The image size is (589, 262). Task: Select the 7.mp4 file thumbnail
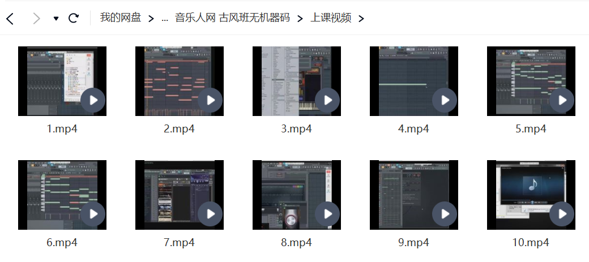click(179, 195)
